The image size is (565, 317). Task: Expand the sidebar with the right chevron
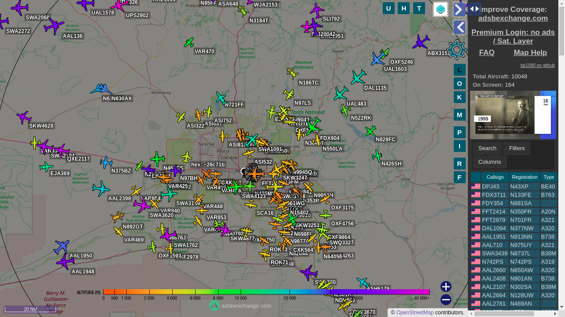click(459, 9)
